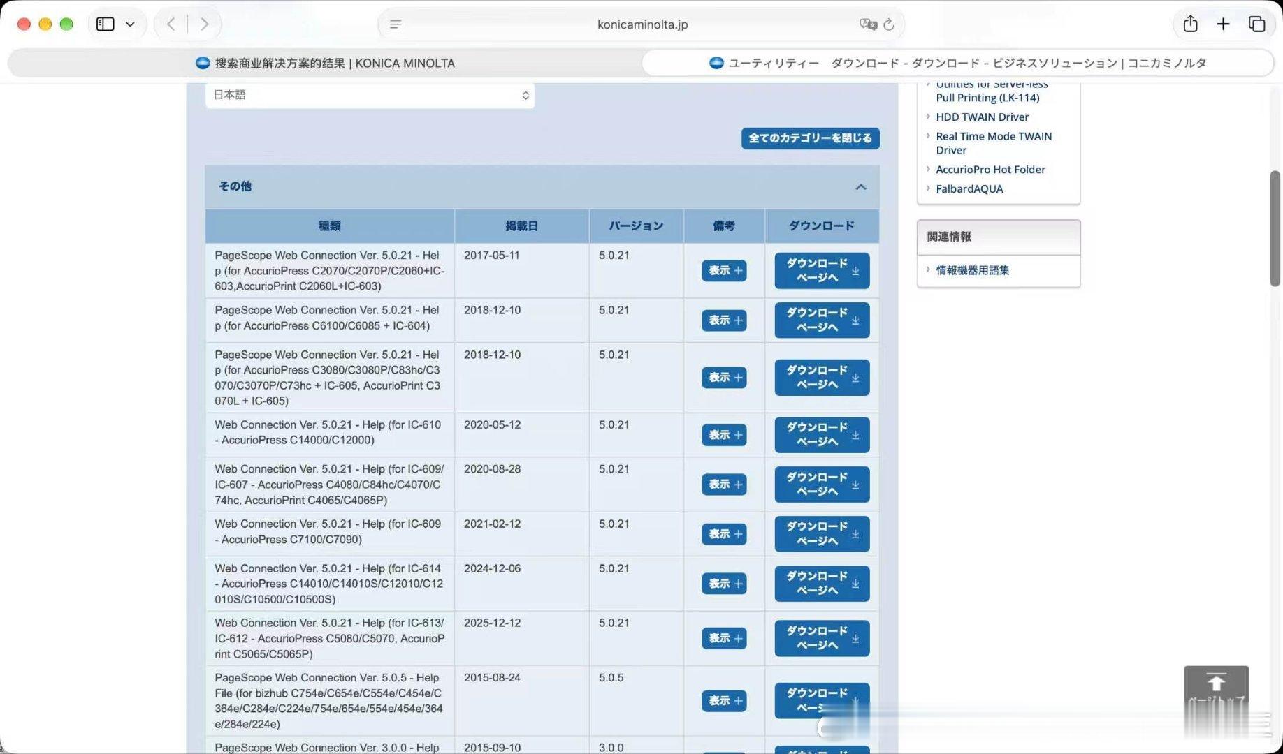Open the FalbardAQUA link
Screen dimensions: 1283x754
pos(969,189)
